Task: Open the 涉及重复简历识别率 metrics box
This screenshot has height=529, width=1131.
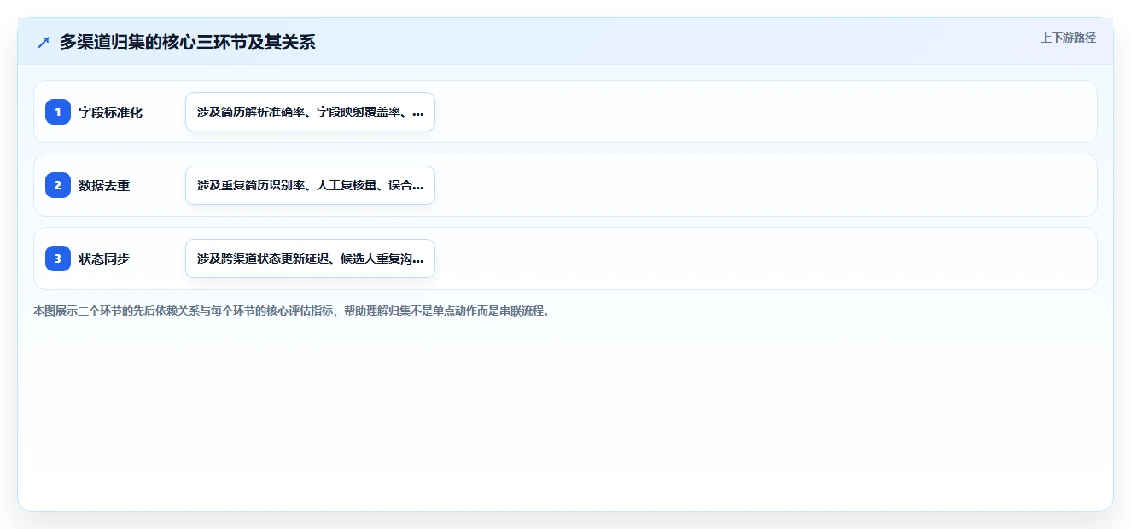Action: [x=310, y=185]
